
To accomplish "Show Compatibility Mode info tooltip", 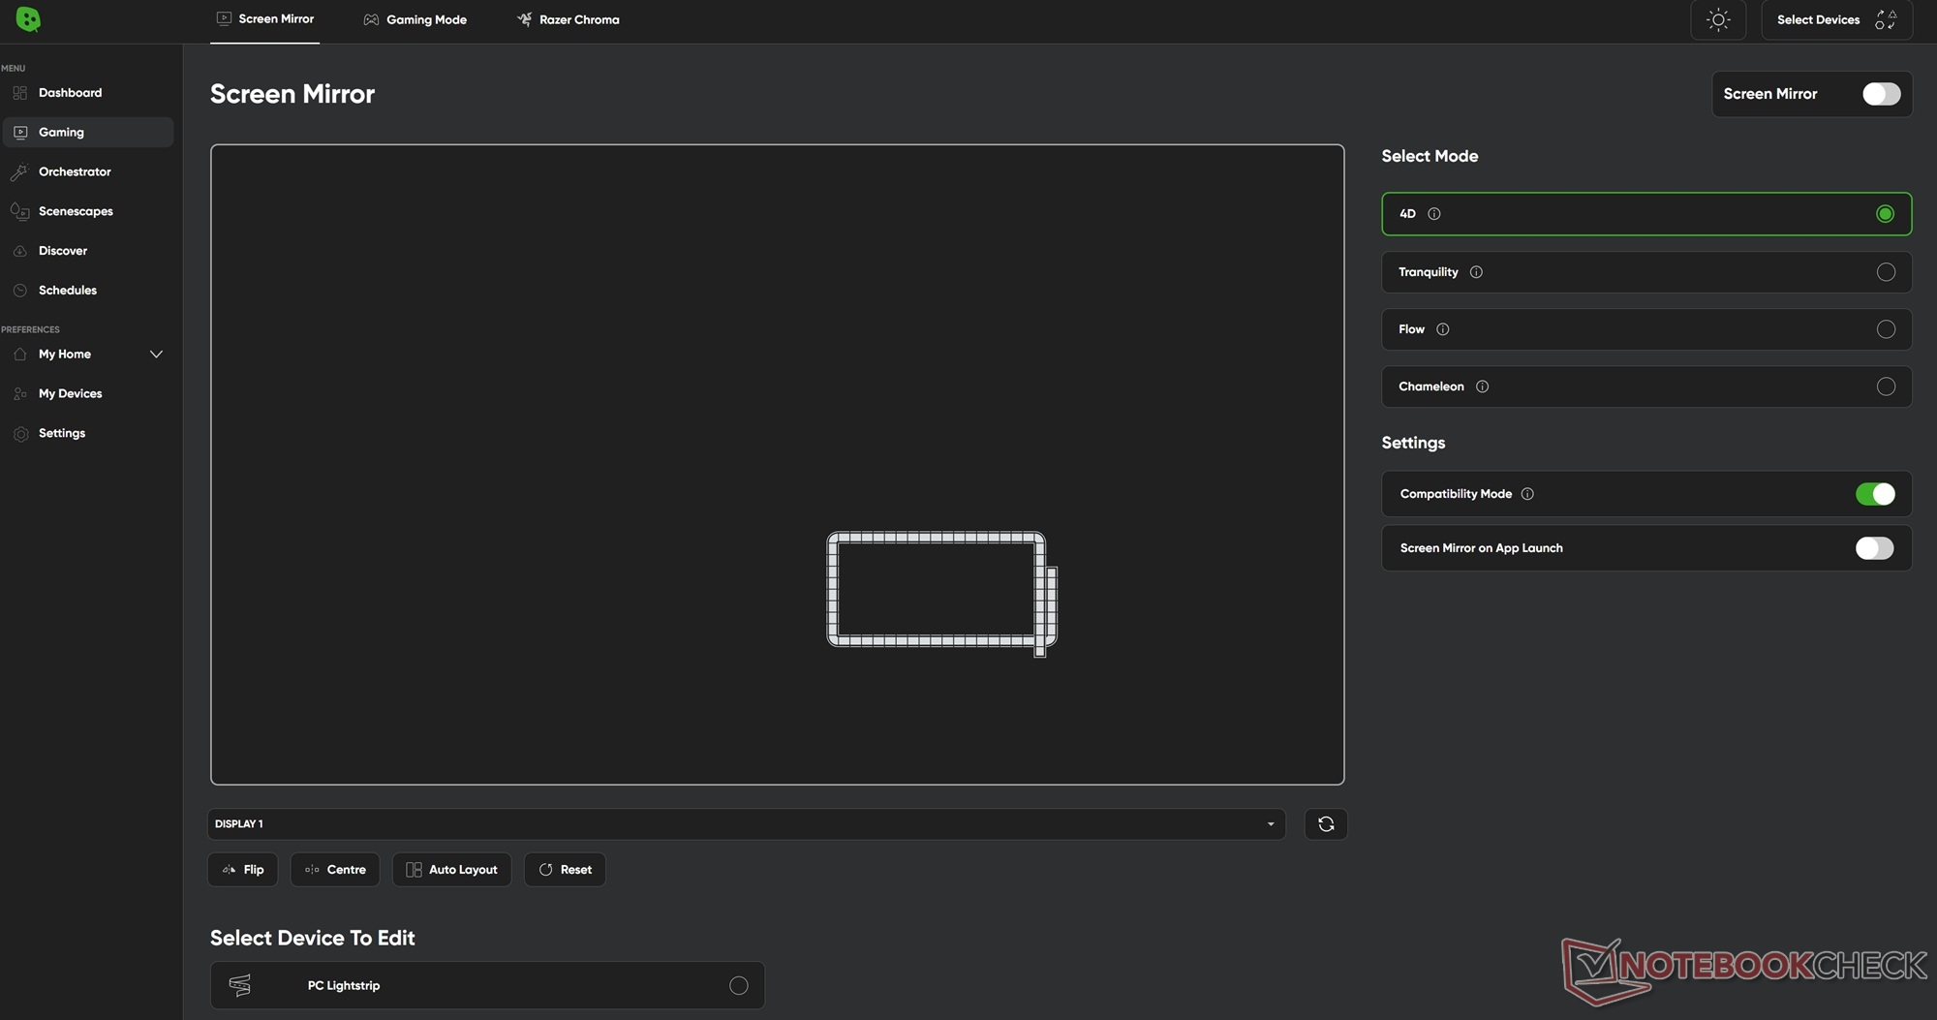I will coord(1527,494).
